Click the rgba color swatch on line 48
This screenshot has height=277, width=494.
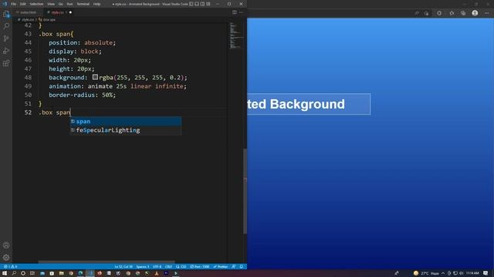point(95,77)
